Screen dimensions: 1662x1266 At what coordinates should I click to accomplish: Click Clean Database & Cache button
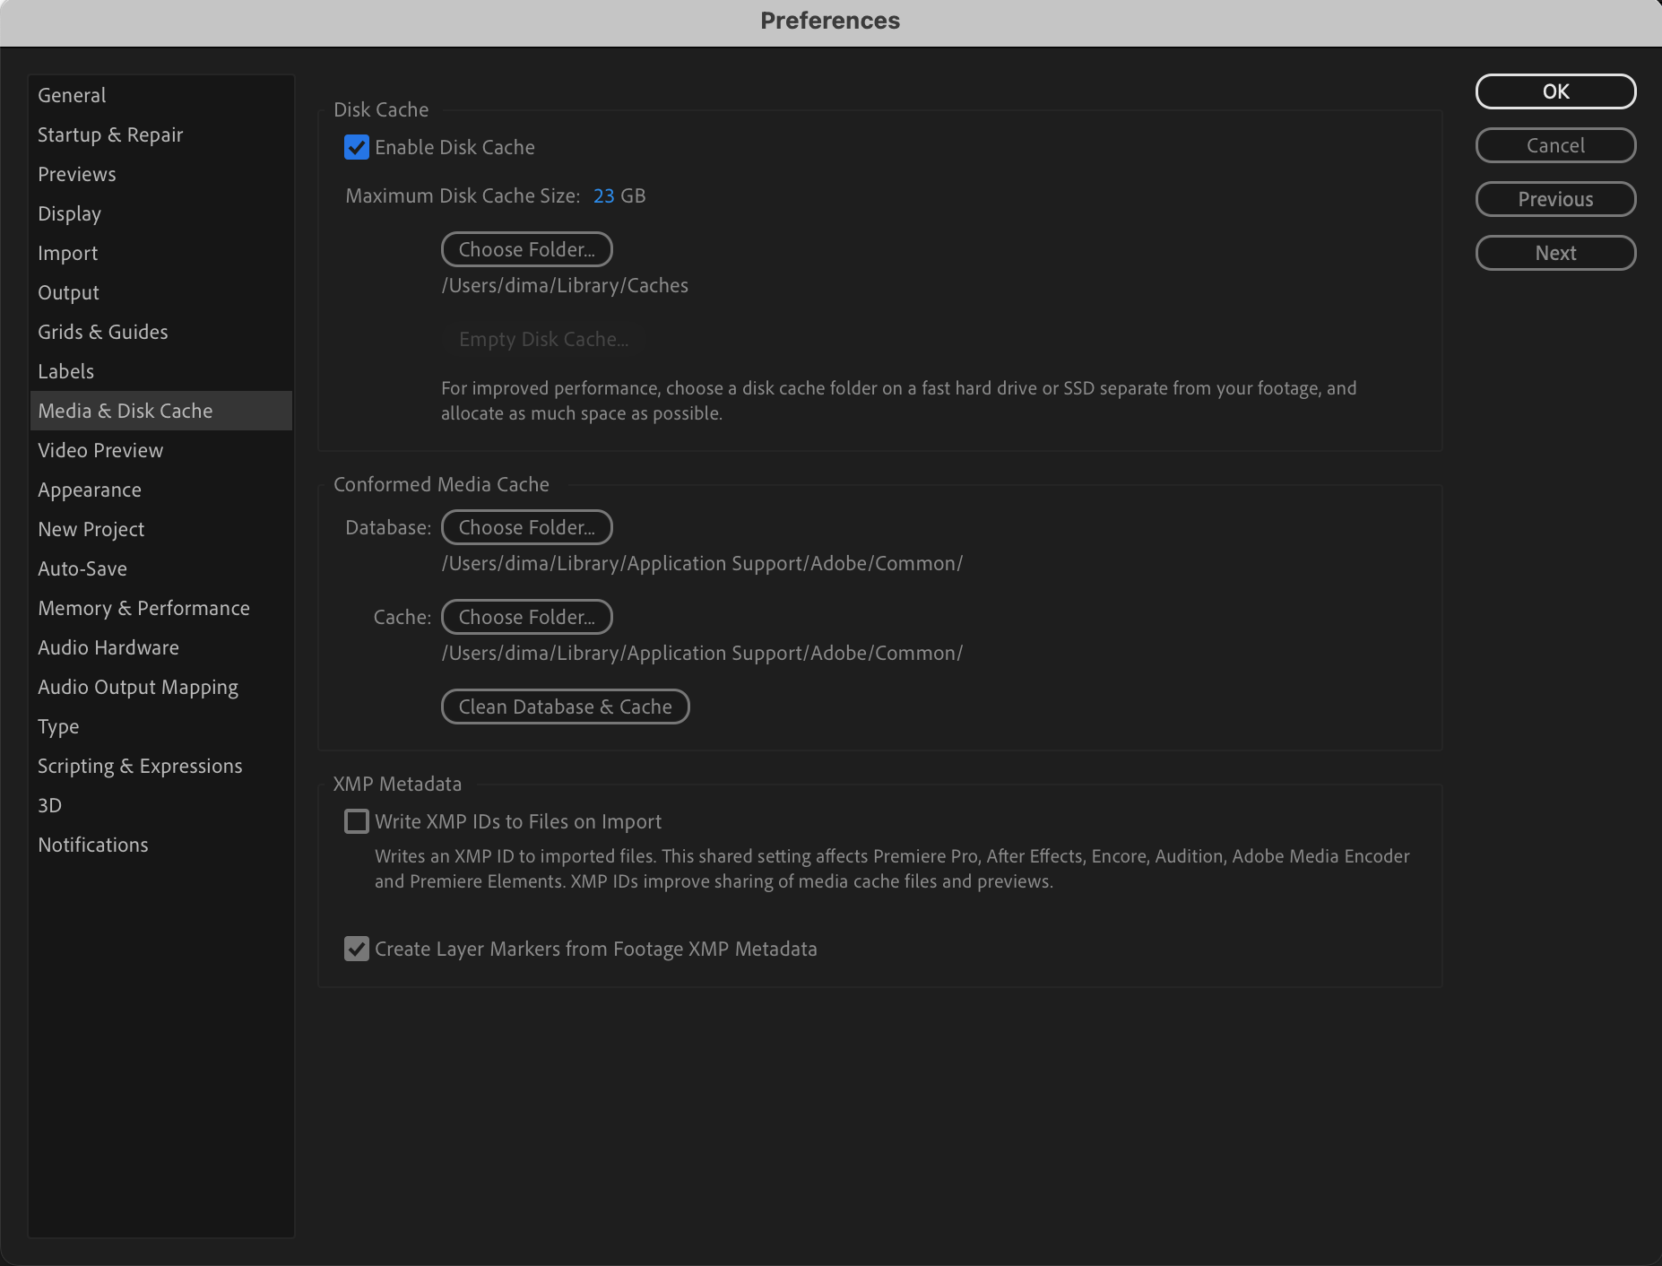click(565, 707)
